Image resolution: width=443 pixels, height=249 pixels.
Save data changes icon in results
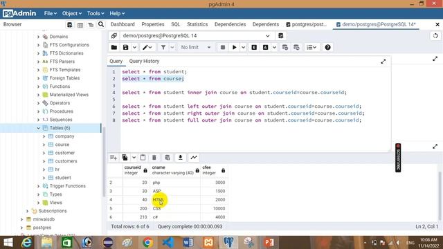(x=168, y=158)
